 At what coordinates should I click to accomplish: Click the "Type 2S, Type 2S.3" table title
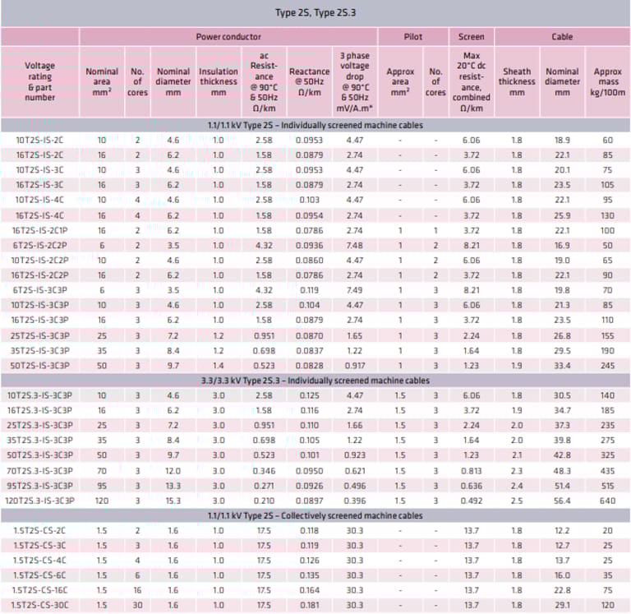tap(315, 13)
